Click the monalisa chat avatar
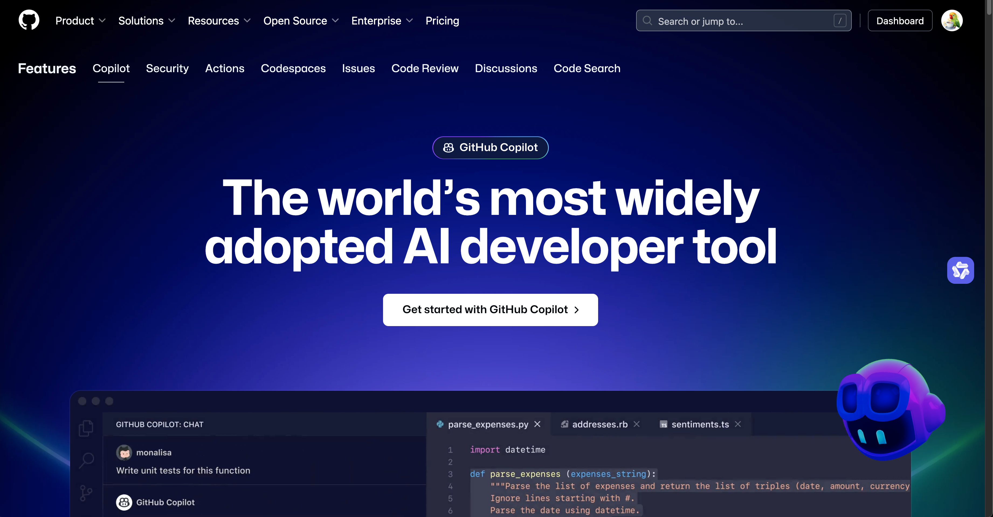993x517 pixels. click(124, 452)
